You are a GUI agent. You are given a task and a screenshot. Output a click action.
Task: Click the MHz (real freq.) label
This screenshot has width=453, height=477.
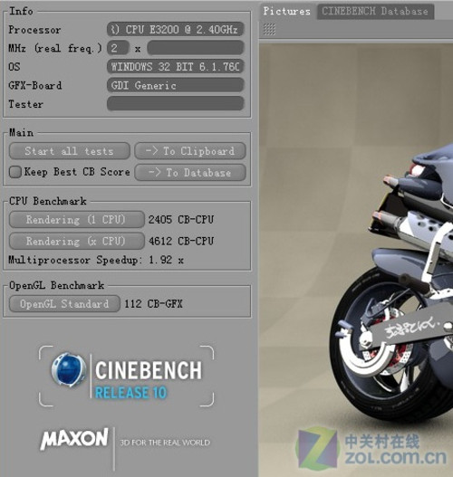(55, 48)
